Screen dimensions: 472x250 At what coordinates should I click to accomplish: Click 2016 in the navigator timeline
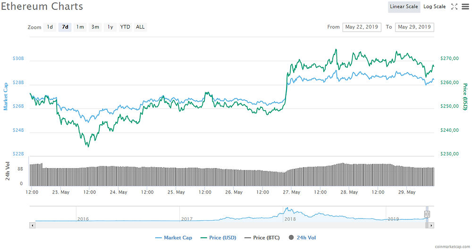[x=83, y=219]
